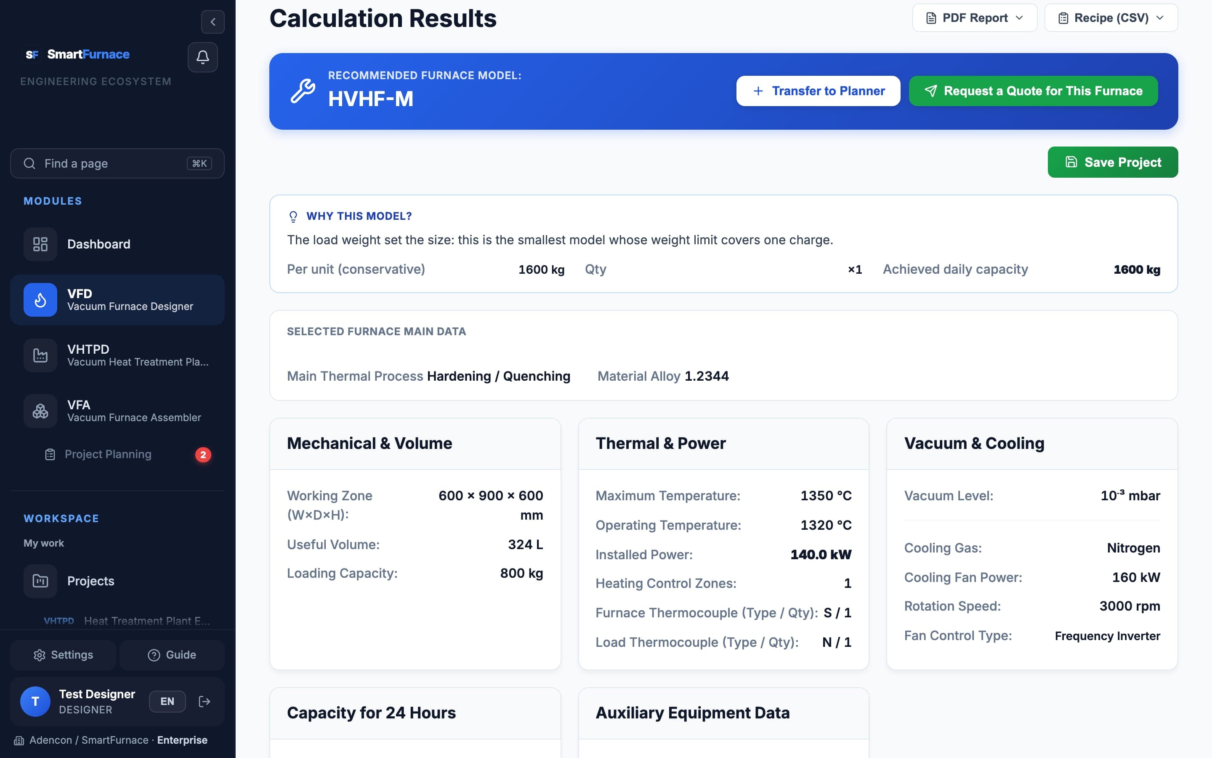Click the wrench icon in the furnace banner
The image size is (1212, 758).
point(303,91)
